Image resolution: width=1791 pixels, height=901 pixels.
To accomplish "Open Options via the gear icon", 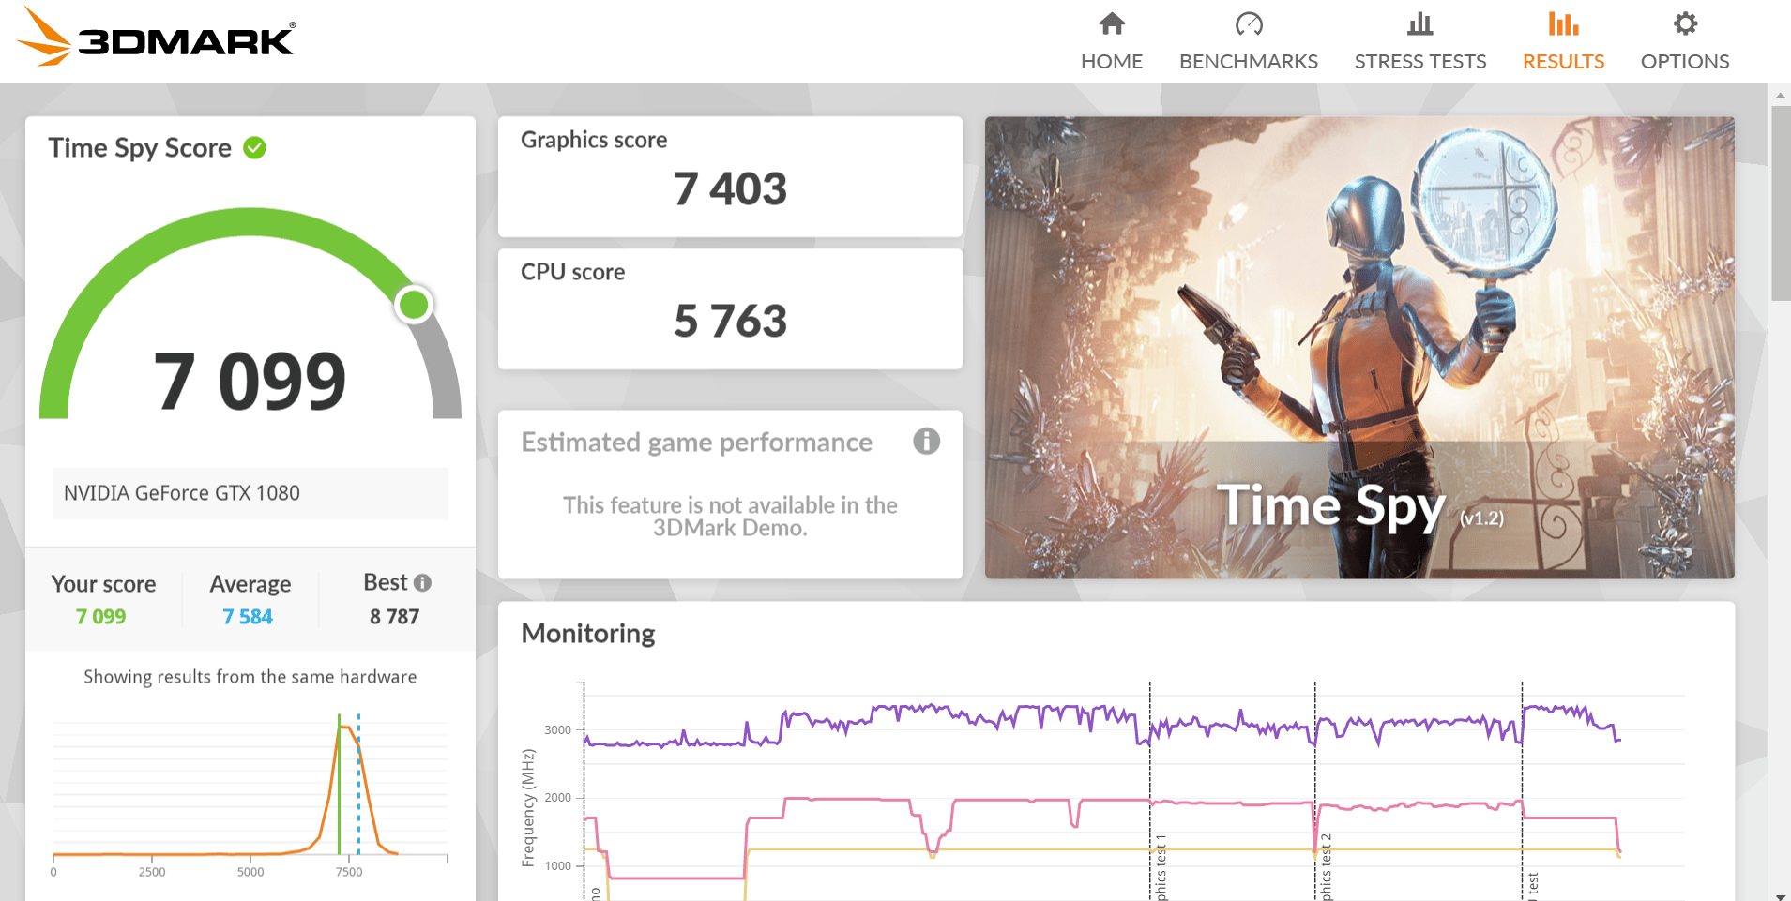I will [x=1685, y=23].
